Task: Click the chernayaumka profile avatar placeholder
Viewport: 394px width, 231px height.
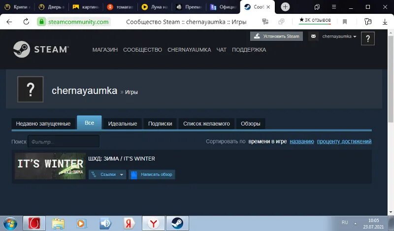Action: coord(31,89)
